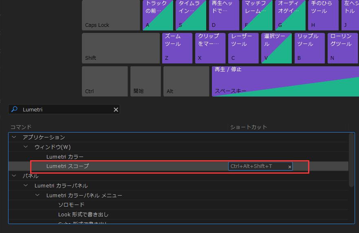The height and width of the screenshot is (233, 359).
Task: Click the Z key for ズームツール
Action: 177,48
